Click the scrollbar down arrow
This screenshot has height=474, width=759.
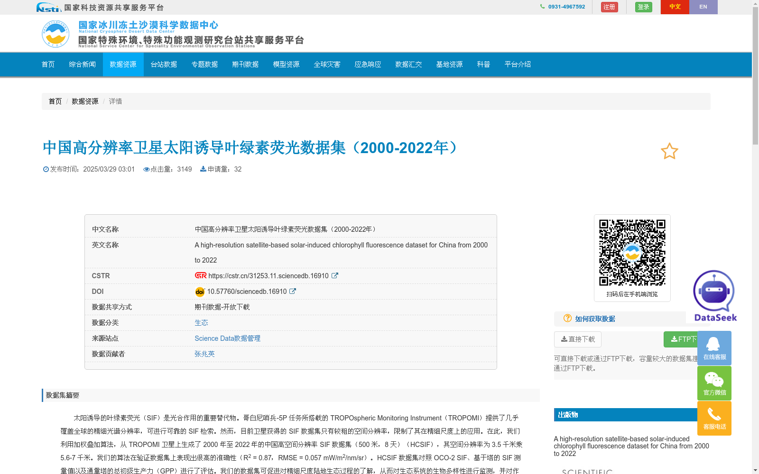point(755,470)
